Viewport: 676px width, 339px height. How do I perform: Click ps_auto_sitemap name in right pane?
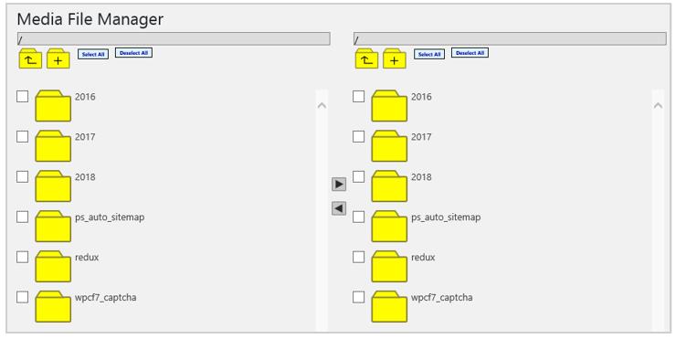coord(446,217)
